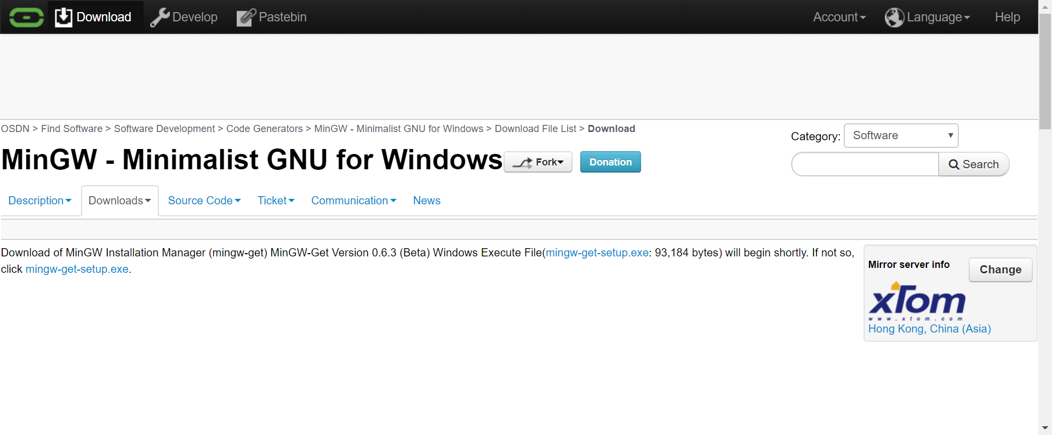Viewport: 1052px width, 435px height.
Task: Switch to the News tab
Action: coord(426,201)
